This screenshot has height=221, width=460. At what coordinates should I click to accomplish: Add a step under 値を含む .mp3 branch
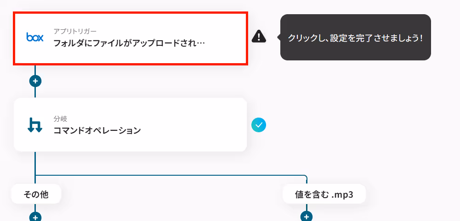307,217
